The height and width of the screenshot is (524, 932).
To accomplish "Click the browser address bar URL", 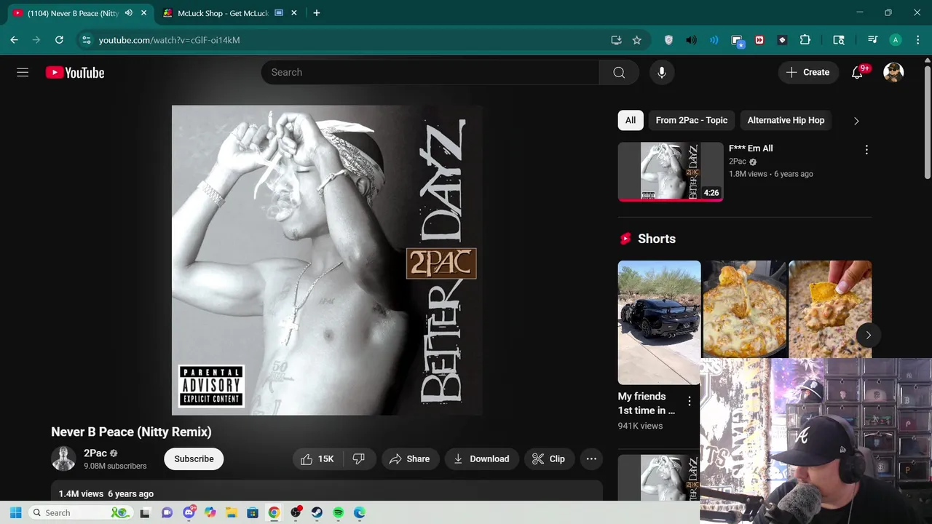I will click(169, 40).
